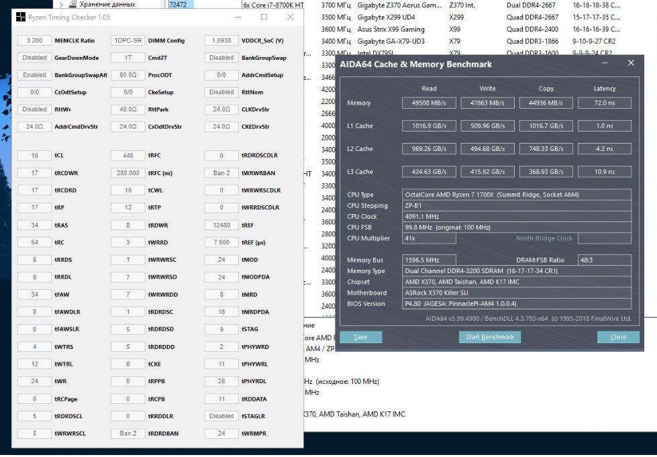Click the tRFC (ns) field 280,000

pos(128,173)
